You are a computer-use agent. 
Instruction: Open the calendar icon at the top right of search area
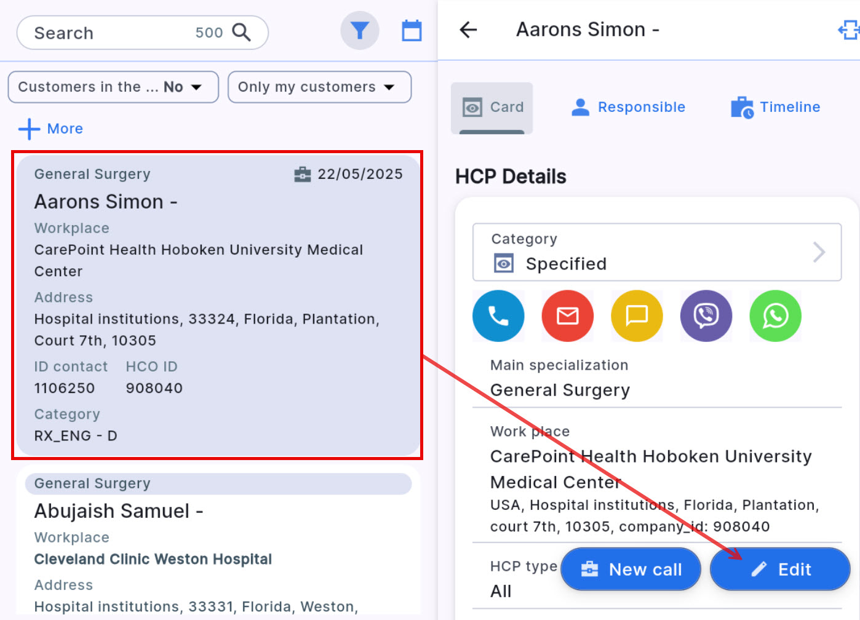pos(412,30)
